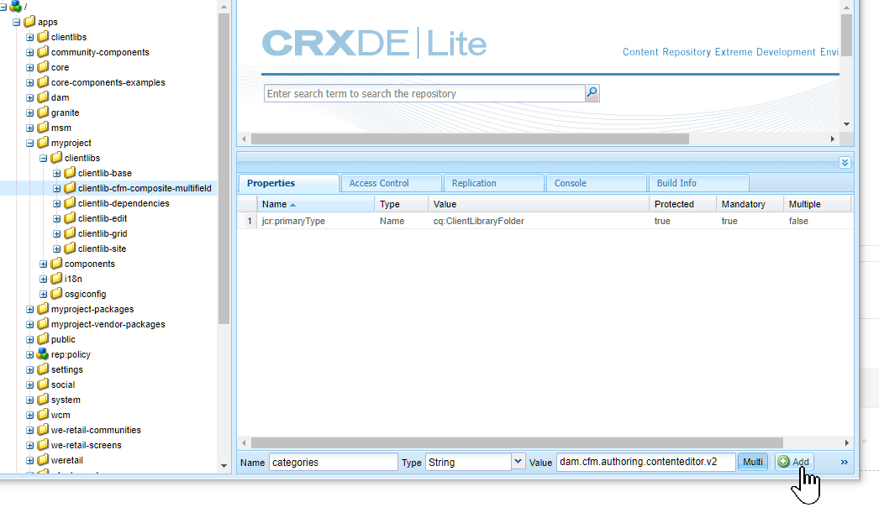Open the Replication tab
Screen dimensions: 879x518
coord(494,183)
